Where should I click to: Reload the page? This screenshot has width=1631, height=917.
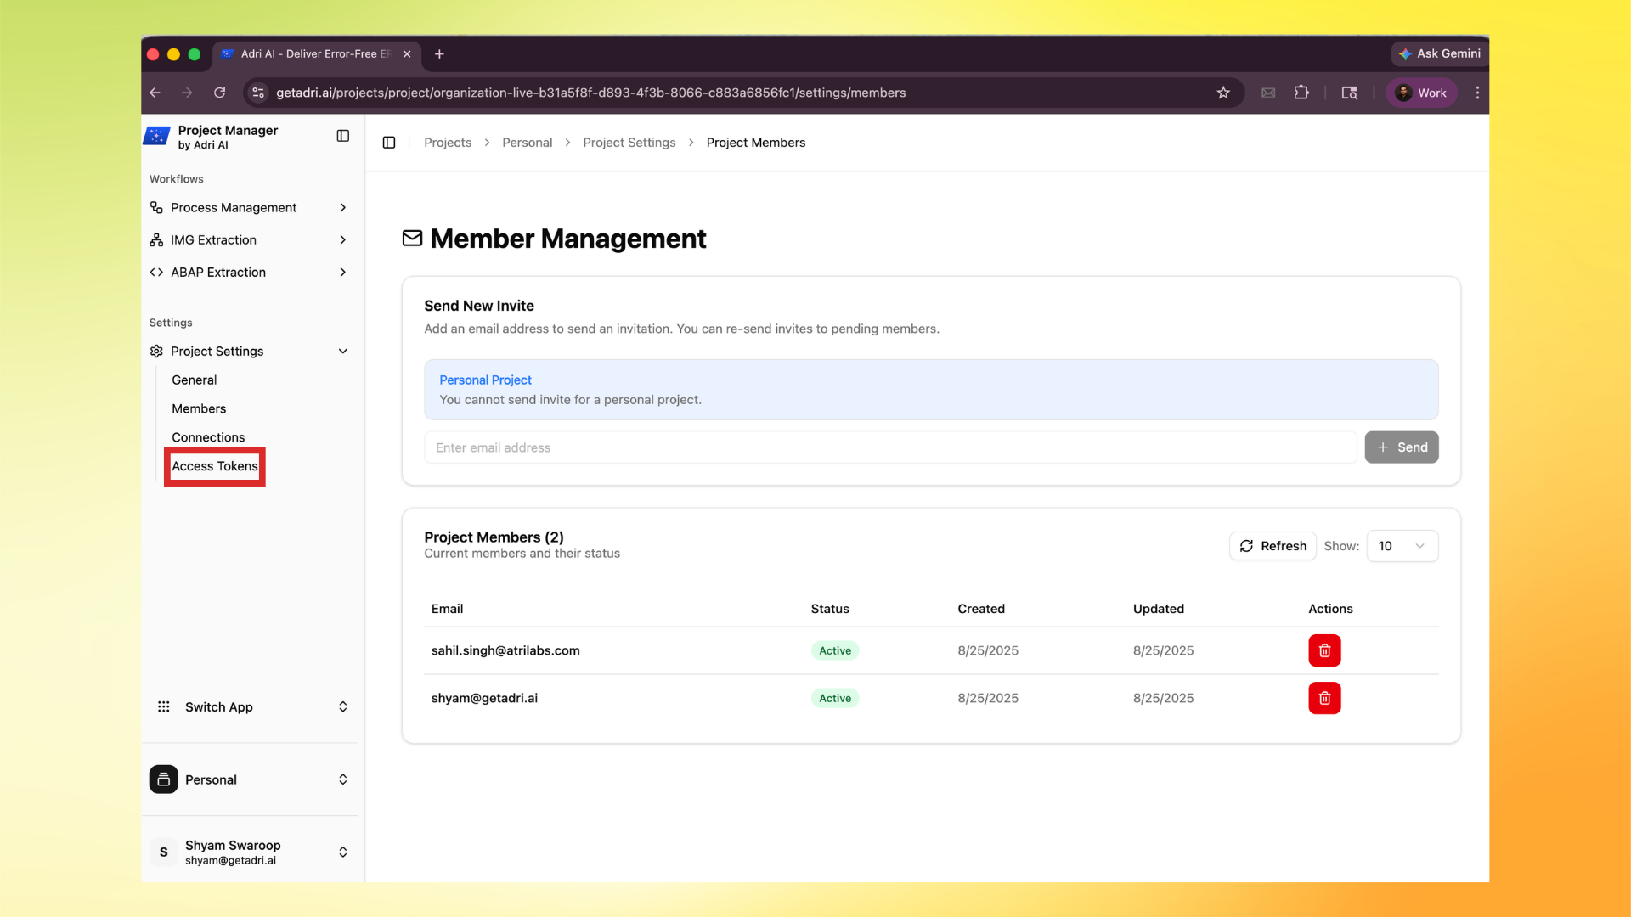point(219,93)
